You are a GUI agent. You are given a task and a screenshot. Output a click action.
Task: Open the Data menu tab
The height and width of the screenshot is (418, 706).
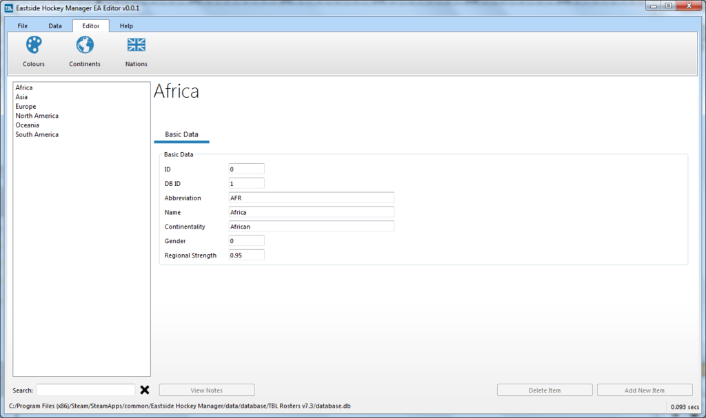tap(55, 26)
